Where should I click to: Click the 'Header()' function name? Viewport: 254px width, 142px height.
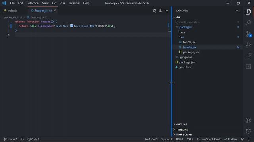coord(47,22)
